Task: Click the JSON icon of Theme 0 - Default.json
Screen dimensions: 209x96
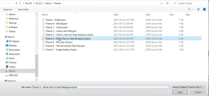Action: tap(43, 23)
